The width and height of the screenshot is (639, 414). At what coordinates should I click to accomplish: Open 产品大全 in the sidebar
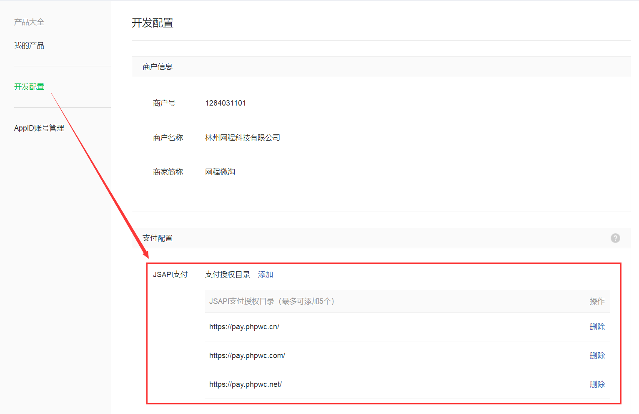pyautogui.click(x=29, y=22)
